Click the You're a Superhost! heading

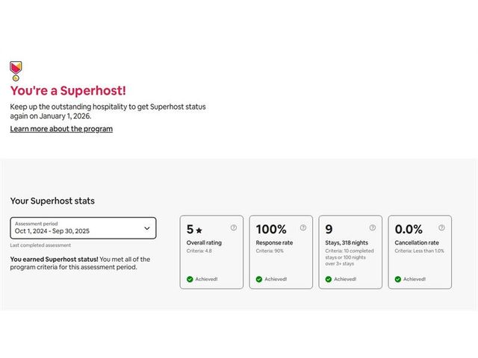(x=68, y=90)
